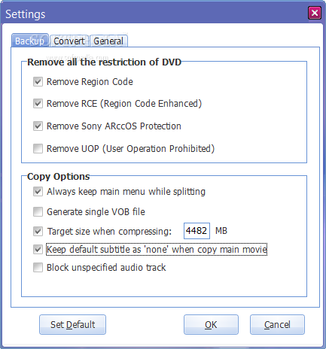Click the Cancel button
Image resolution: width=326 pixels, height=349 pixels.
pos(277,325)
